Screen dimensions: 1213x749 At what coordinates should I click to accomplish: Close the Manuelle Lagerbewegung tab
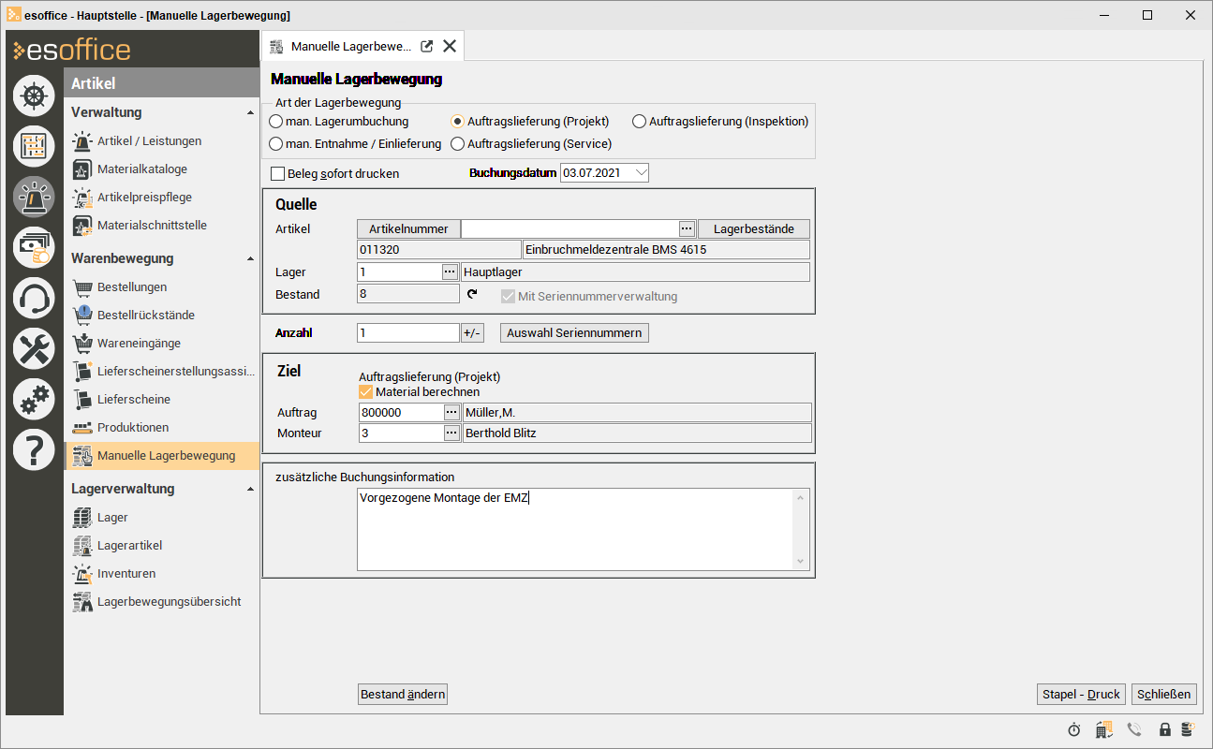450,46
